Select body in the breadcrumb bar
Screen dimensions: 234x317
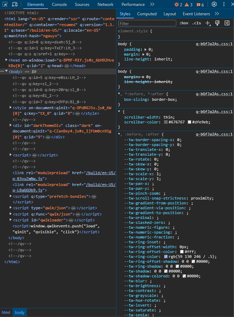coord(19,312)
